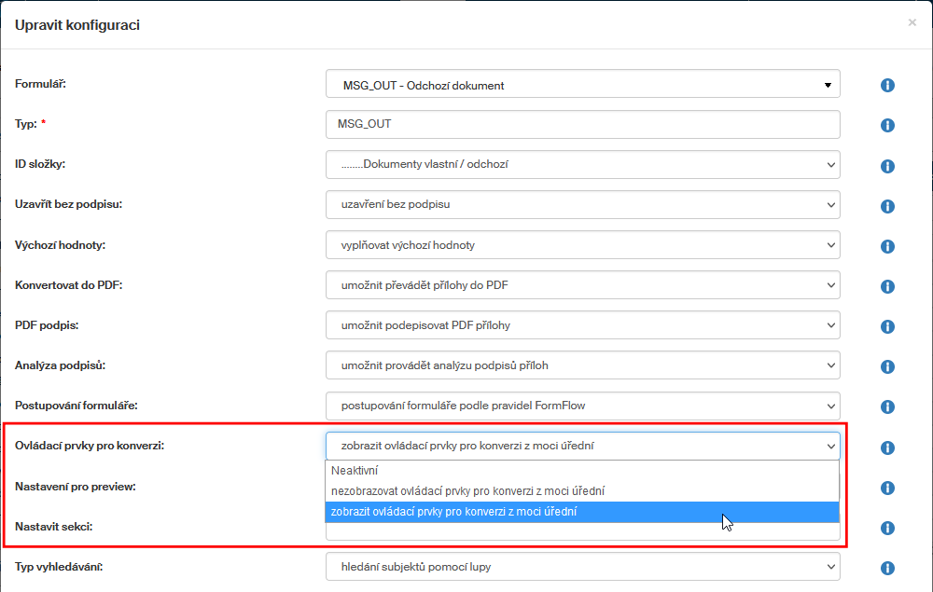933x592 pixels.
Task: Show info for Uzavřít bez podpisu
Action: click(887, 206)
